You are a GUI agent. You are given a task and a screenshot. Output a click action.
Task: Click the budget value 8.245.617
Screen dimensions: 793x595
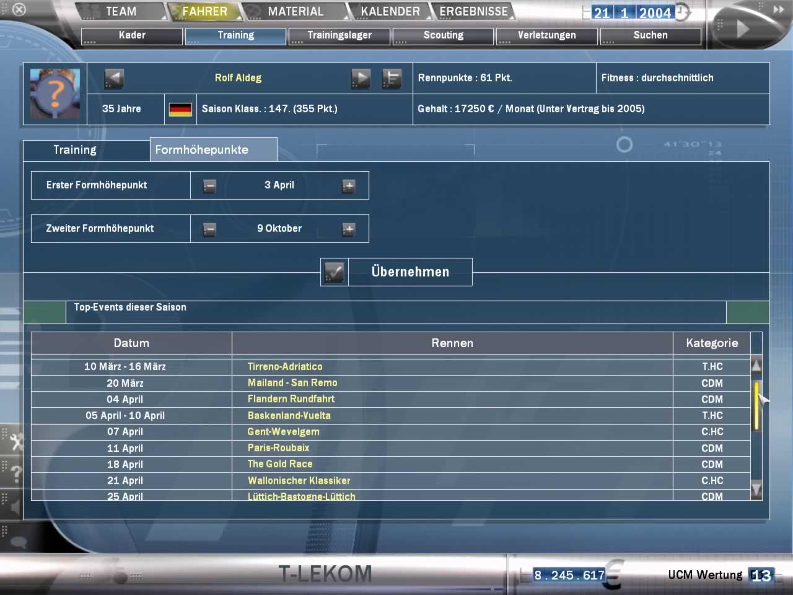(x=569, y=575)
